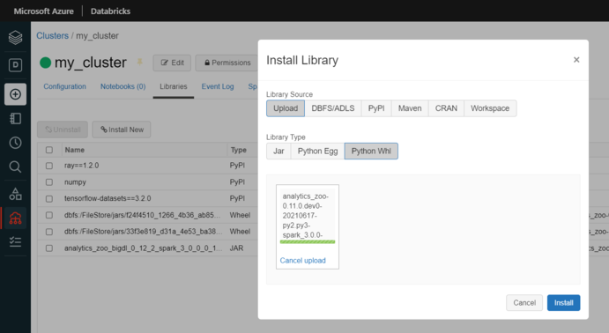This screenshot has width=609, height=333.
Task: Choose Jar library type
Action: click(x=279, y=151)
